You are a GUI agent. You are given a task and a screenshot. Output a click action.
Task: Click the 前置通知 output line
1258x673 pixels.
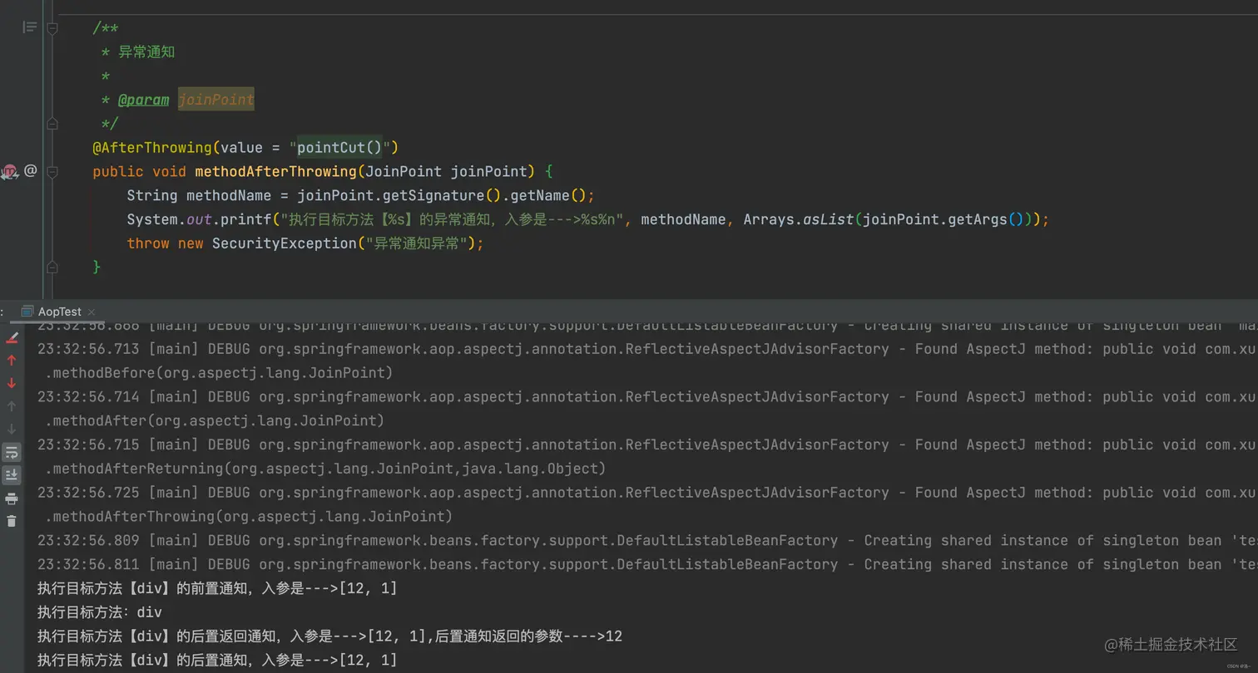pos(217,588)
